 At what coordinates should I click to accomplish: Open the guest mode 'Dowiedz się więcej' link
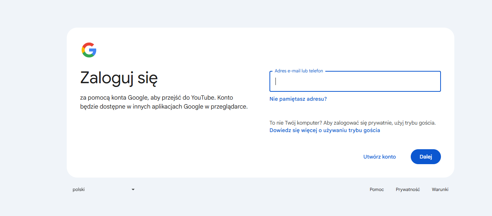324,130
